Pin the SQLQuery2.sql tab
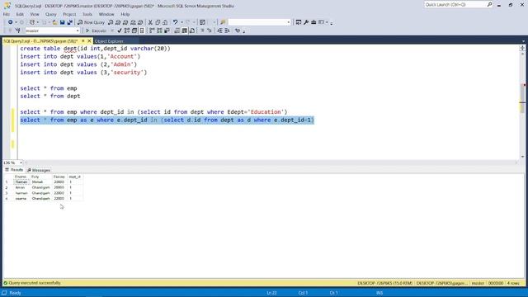The width and height of the screenshot is (528, 297). pos(83,41)
